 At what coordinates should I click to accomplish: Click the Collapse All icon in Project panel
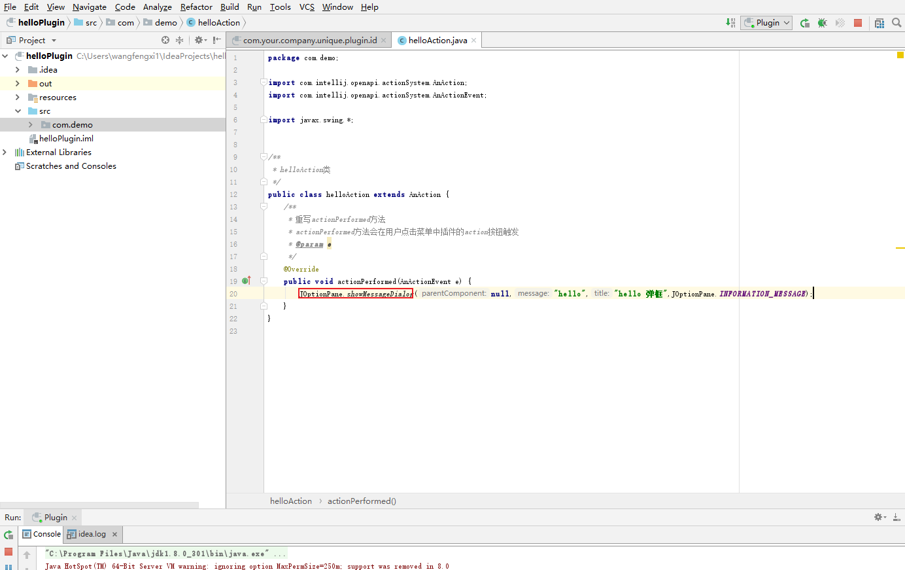tap(179, 40)
